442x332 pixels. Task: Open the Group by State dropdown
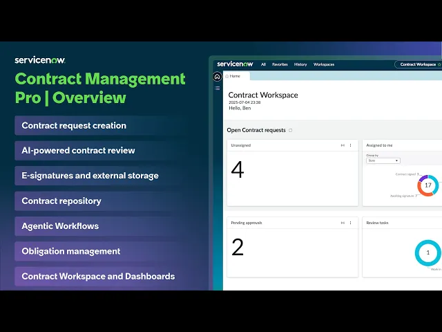pyautogui.click(x=383, y=160)
